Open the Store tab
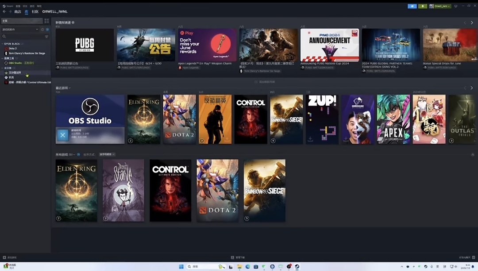Viewport: 478px width, 271px height. pos(18,11)
